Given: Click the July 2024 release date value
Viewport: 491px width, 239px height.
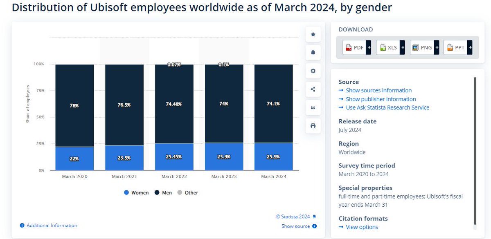Looking at the screenshot, I should (x=350, y=130).
